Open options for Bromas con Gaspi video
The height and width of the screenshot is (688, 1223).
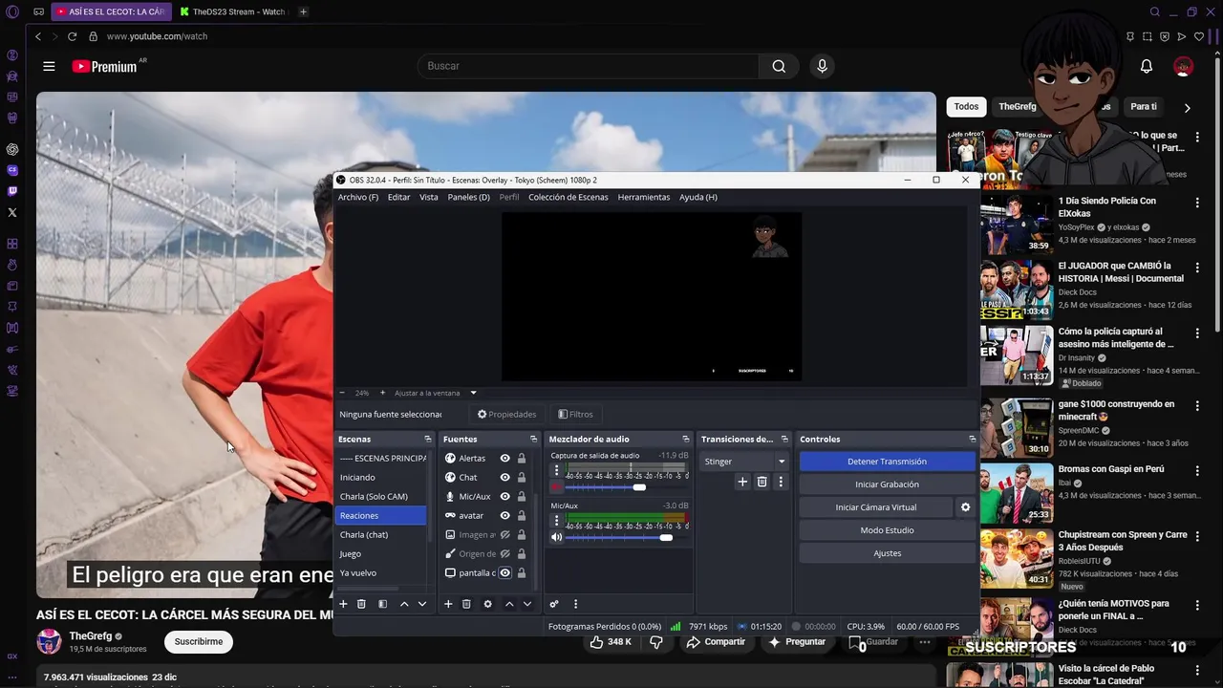point(1196,470)
